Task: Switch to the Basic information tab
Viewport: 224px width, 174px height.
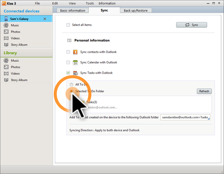Action: 72,11
